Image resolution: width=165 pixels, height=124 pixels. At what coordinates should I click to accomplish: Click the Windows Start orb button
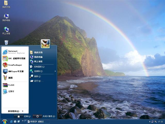coord(5,122)
